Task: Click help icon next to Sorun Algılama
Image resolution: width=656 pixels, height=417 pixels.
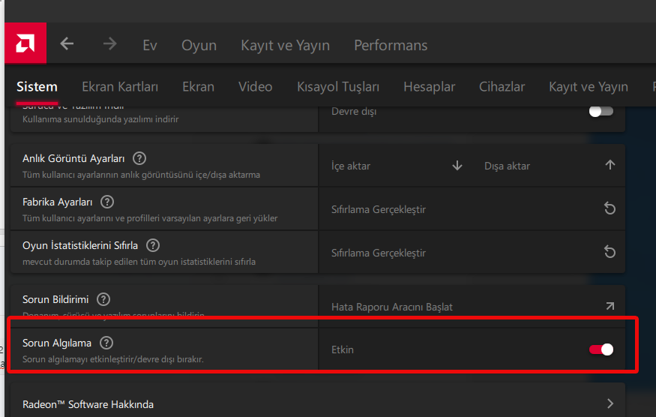Action: coord(106,343)
